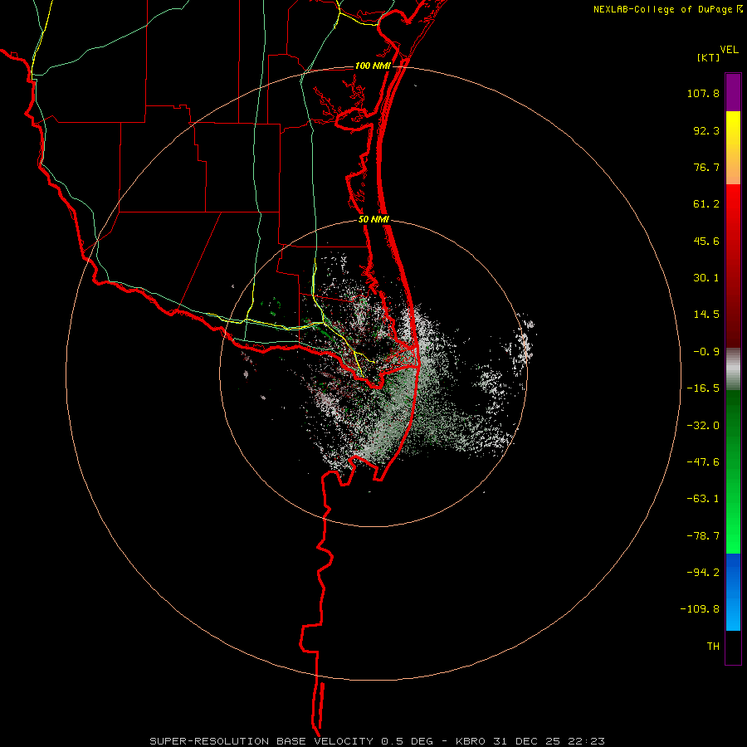Pick the black TH segment of color bar
The width and height of the screenshot is (747, 747).
733,647
